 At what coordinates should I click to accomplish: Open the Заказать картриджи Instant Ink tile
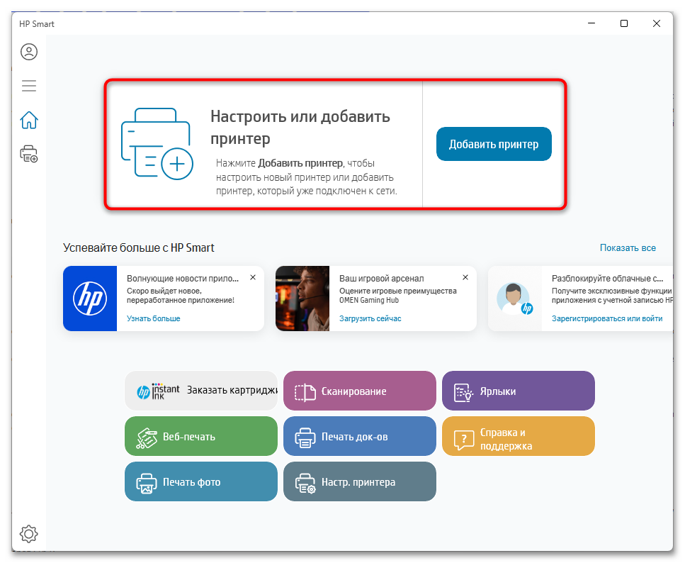click(x=201, y=391)
